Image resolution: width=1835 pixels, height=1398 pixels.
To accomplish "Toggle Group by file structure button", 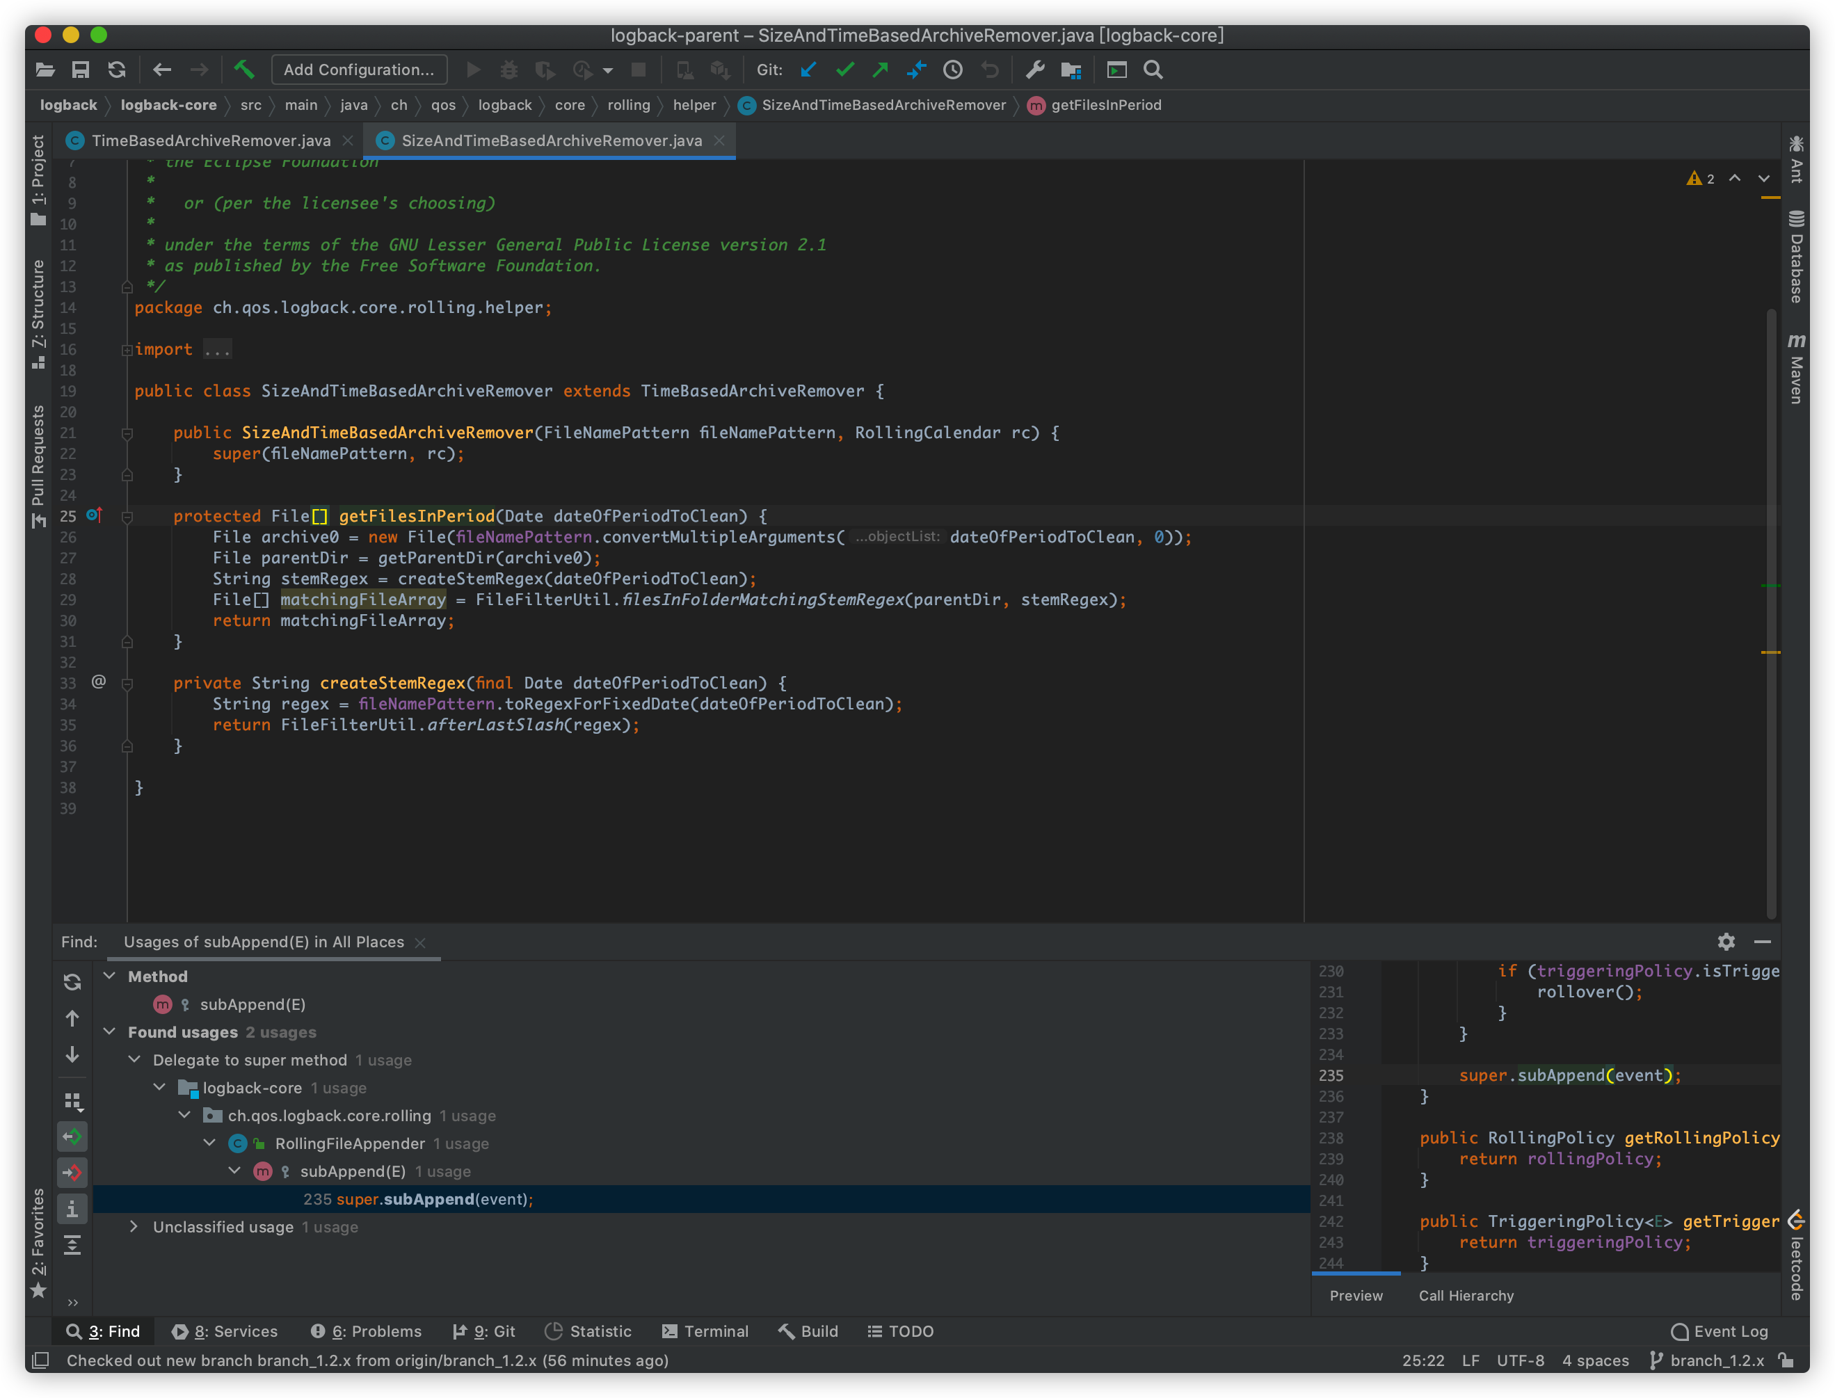I will (x=72, y=1102).
